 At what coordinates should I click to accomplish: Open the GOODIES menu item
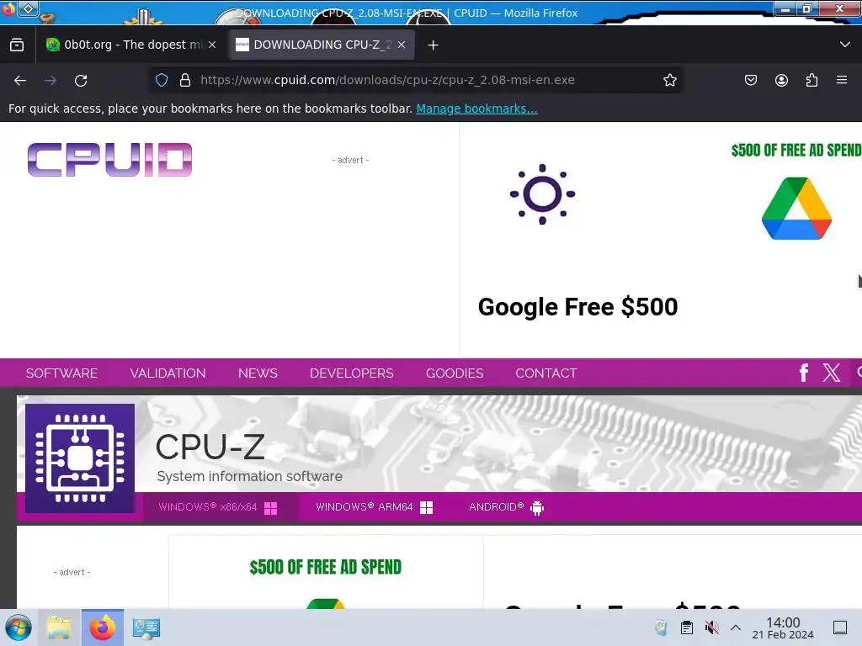click(455, 373)
